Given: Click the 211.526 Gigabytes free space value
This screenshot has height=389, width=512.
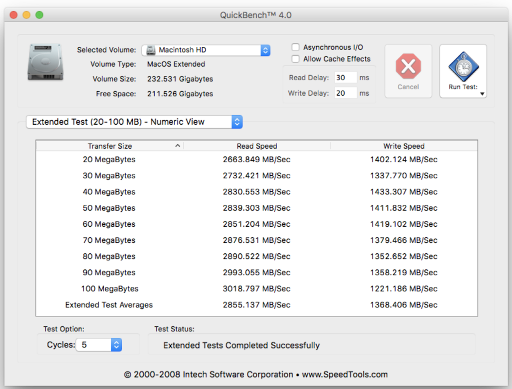Looking at the screenshot, I should [180, 94].
